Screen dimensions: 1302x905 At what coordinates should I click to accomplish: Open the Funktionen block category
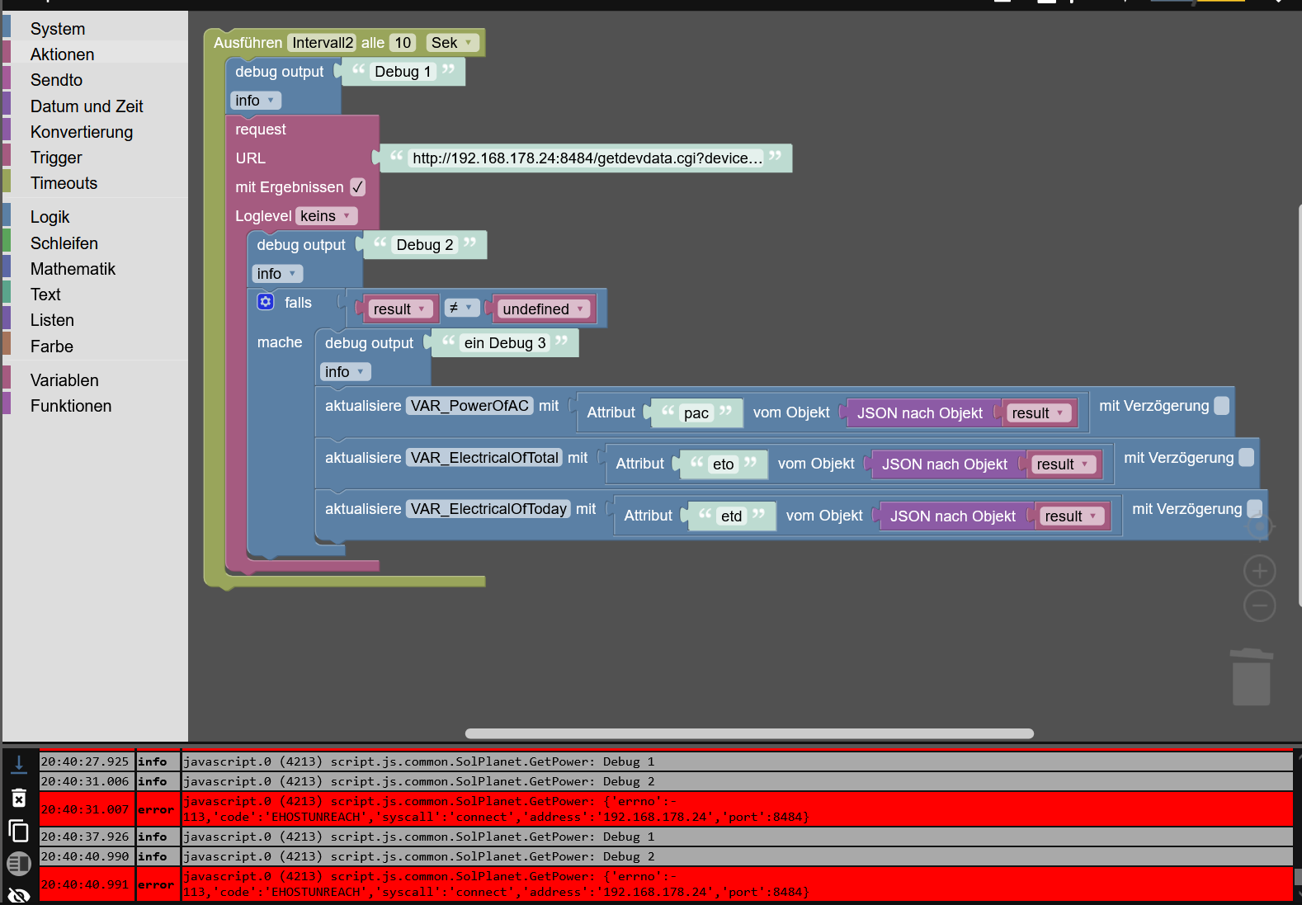coord(95,406)
